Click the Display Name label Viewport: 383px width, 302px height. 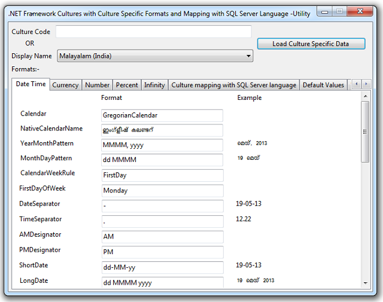pos(32,56)
